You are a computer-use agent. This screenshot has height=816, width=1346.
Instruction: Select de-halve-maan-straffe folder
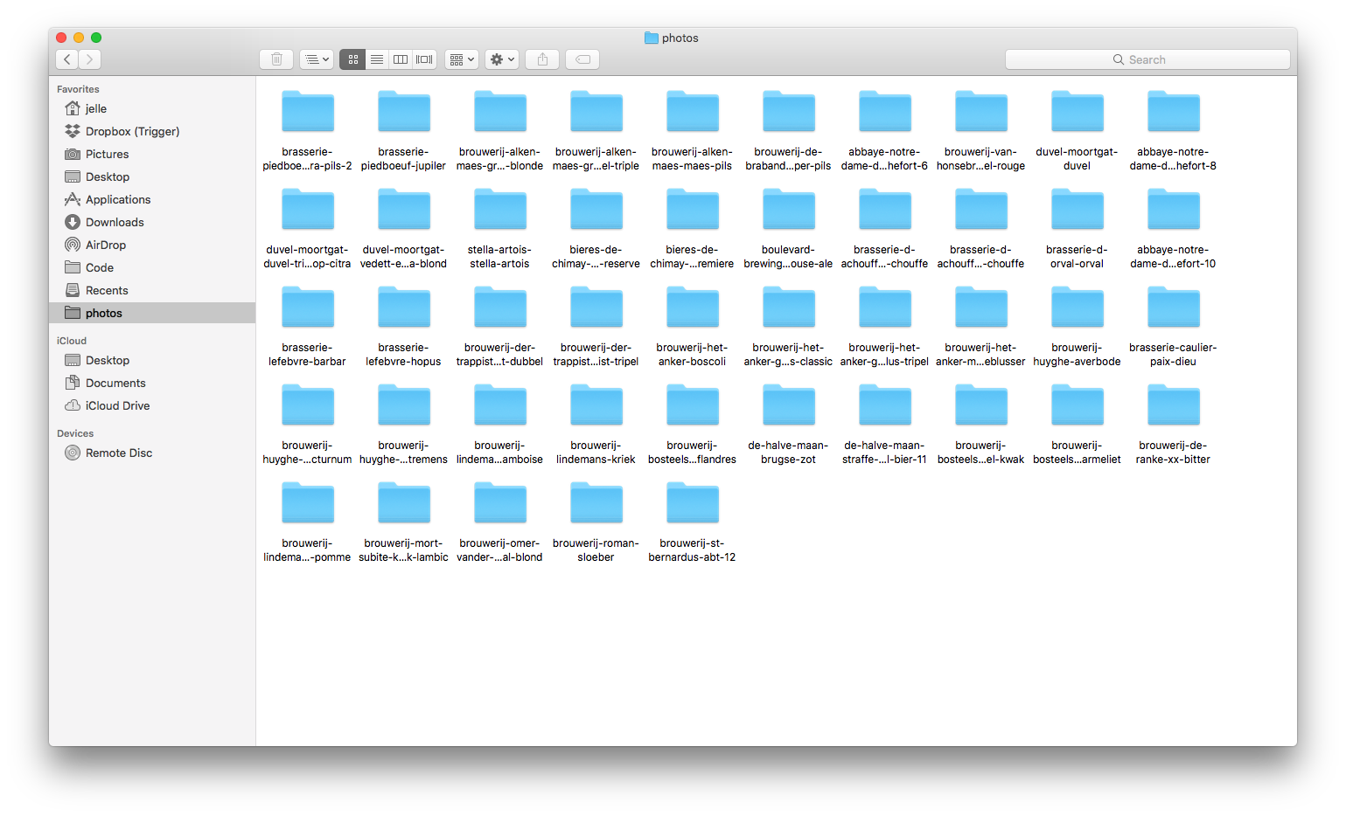tap(884, 406)
